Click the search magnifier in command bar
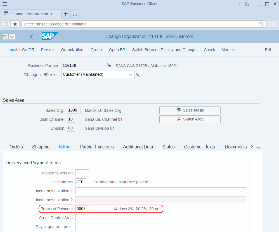Screen dimensions: 279x232 (261, 24)
